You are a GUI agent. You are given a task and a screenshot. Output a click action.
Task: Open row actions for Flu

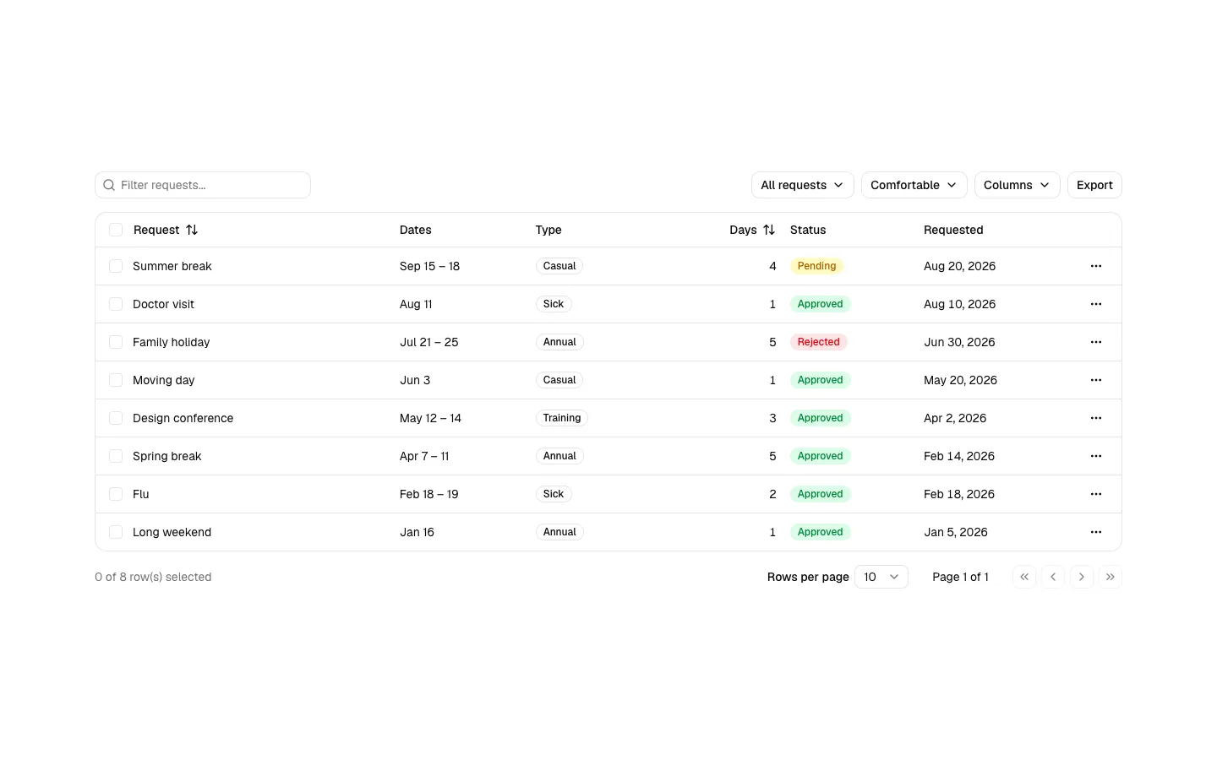click(1096, 494)
